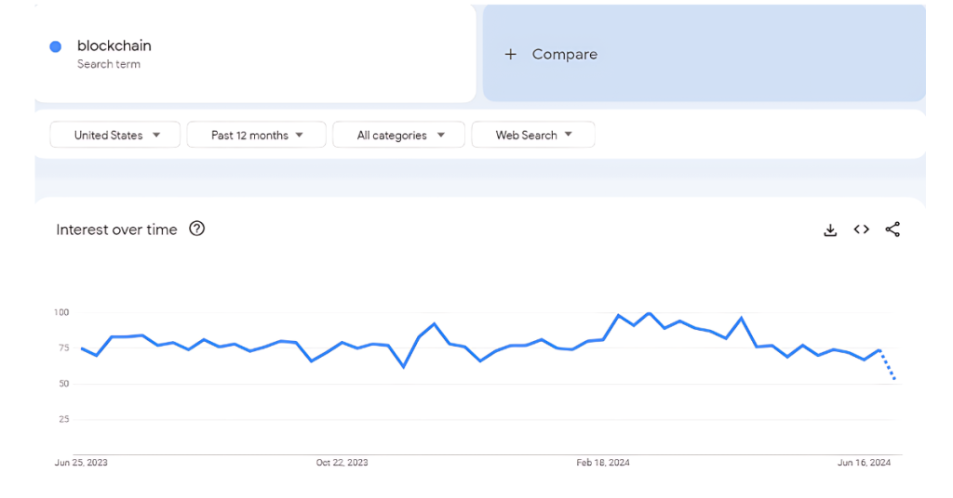The image size is (953, 498).
Task: Click the plus icon in the Compare box
Action: tap(510, 54)
